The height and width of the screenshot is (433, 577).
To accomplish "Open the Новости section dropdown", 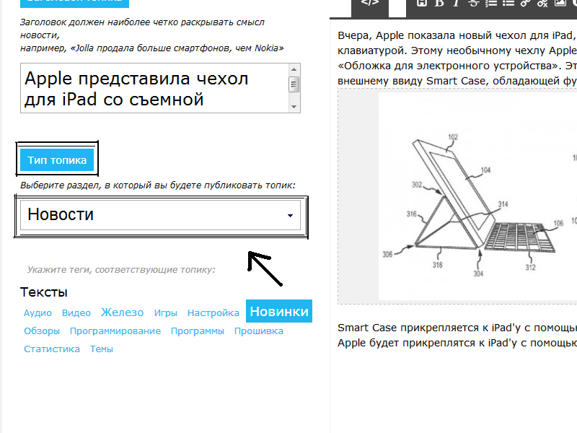I will 160,214.
